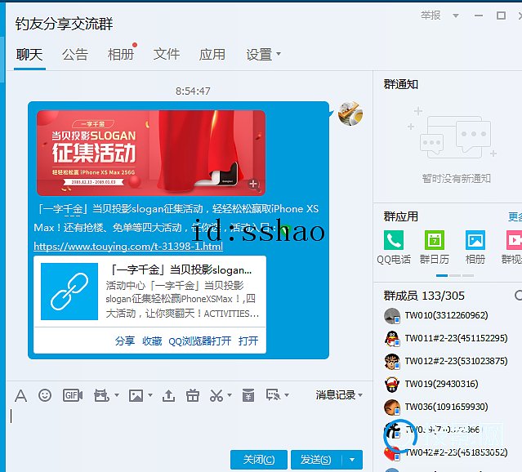Click the 群成员 133/305 heading

[424, 296]
